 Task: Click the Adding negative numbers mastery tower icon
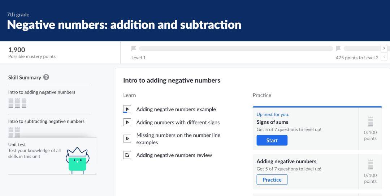(x=370, y=164)
